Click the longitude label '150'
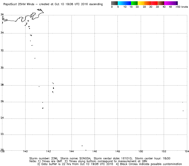The width and height of the screenshot is (189, 166). pyautogui.click(x=141, y=151)
